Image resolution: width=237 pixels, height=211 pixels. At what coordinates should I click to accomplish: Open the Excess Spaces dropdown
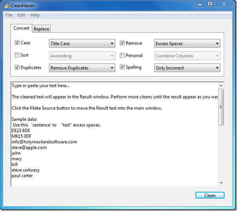[187, 43]
